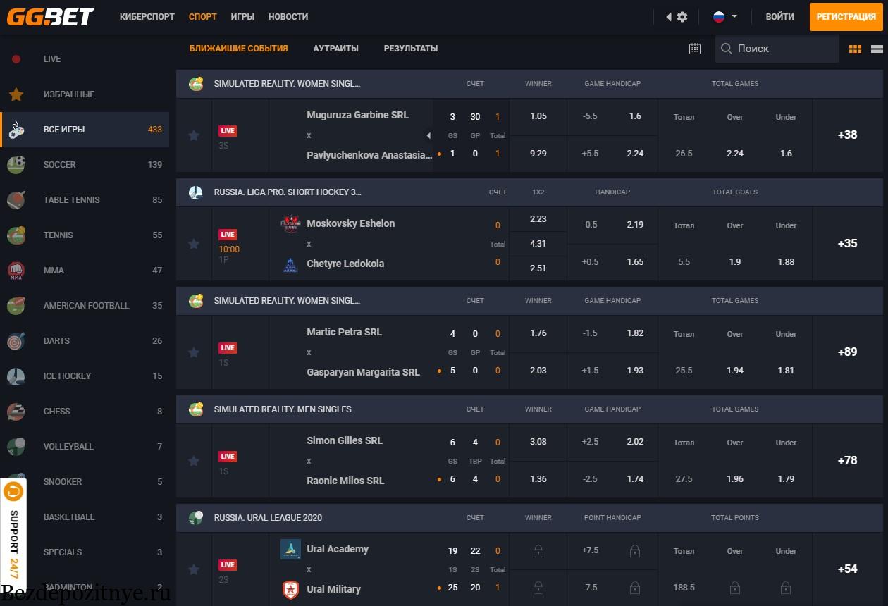Select Specials in the sidebar
The image size is (888, 606).
pos(85,552)
